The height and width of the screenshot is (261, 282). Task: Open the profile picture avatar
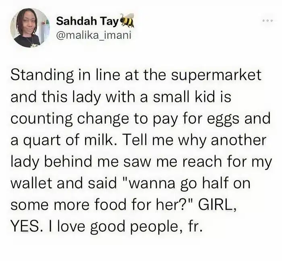(x=30, y=28)
